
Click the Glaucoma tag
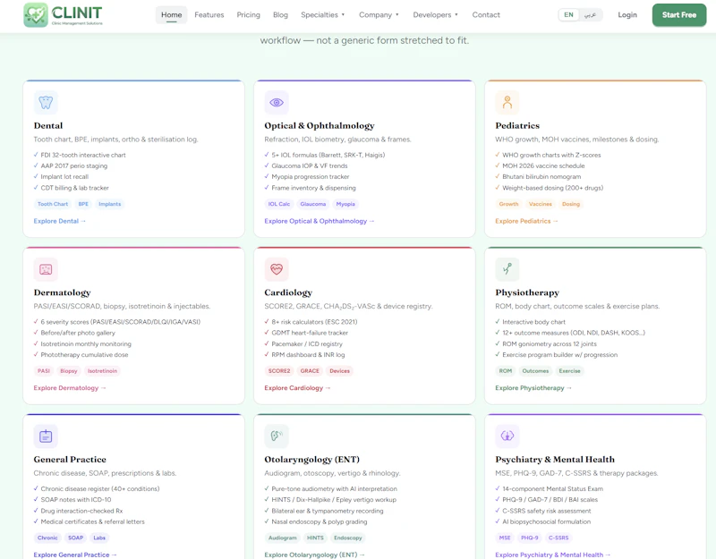click(312, 204)
